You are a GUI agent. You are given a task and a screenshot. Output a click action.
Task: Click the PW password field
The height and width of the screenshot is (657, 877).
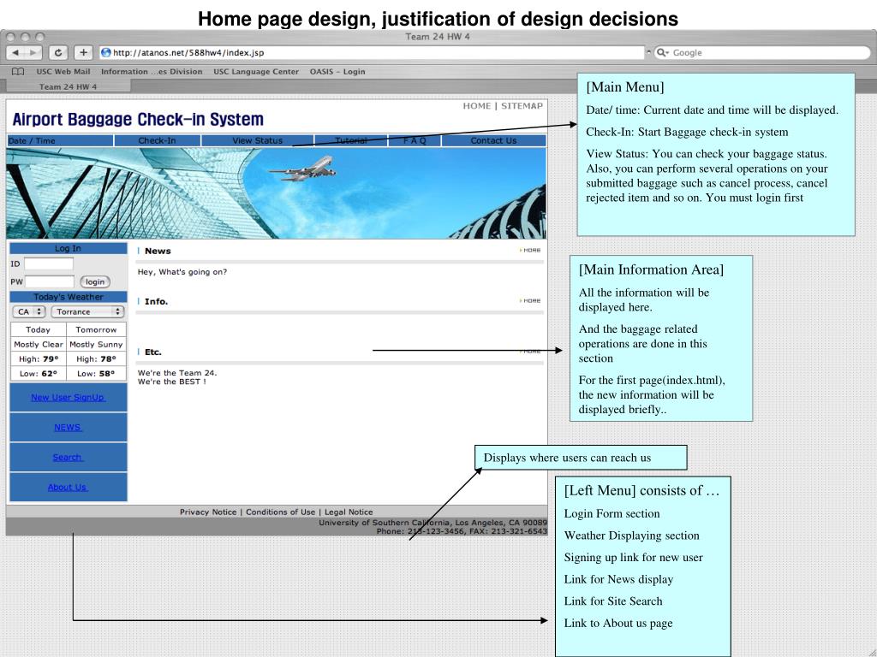point(49,281)
